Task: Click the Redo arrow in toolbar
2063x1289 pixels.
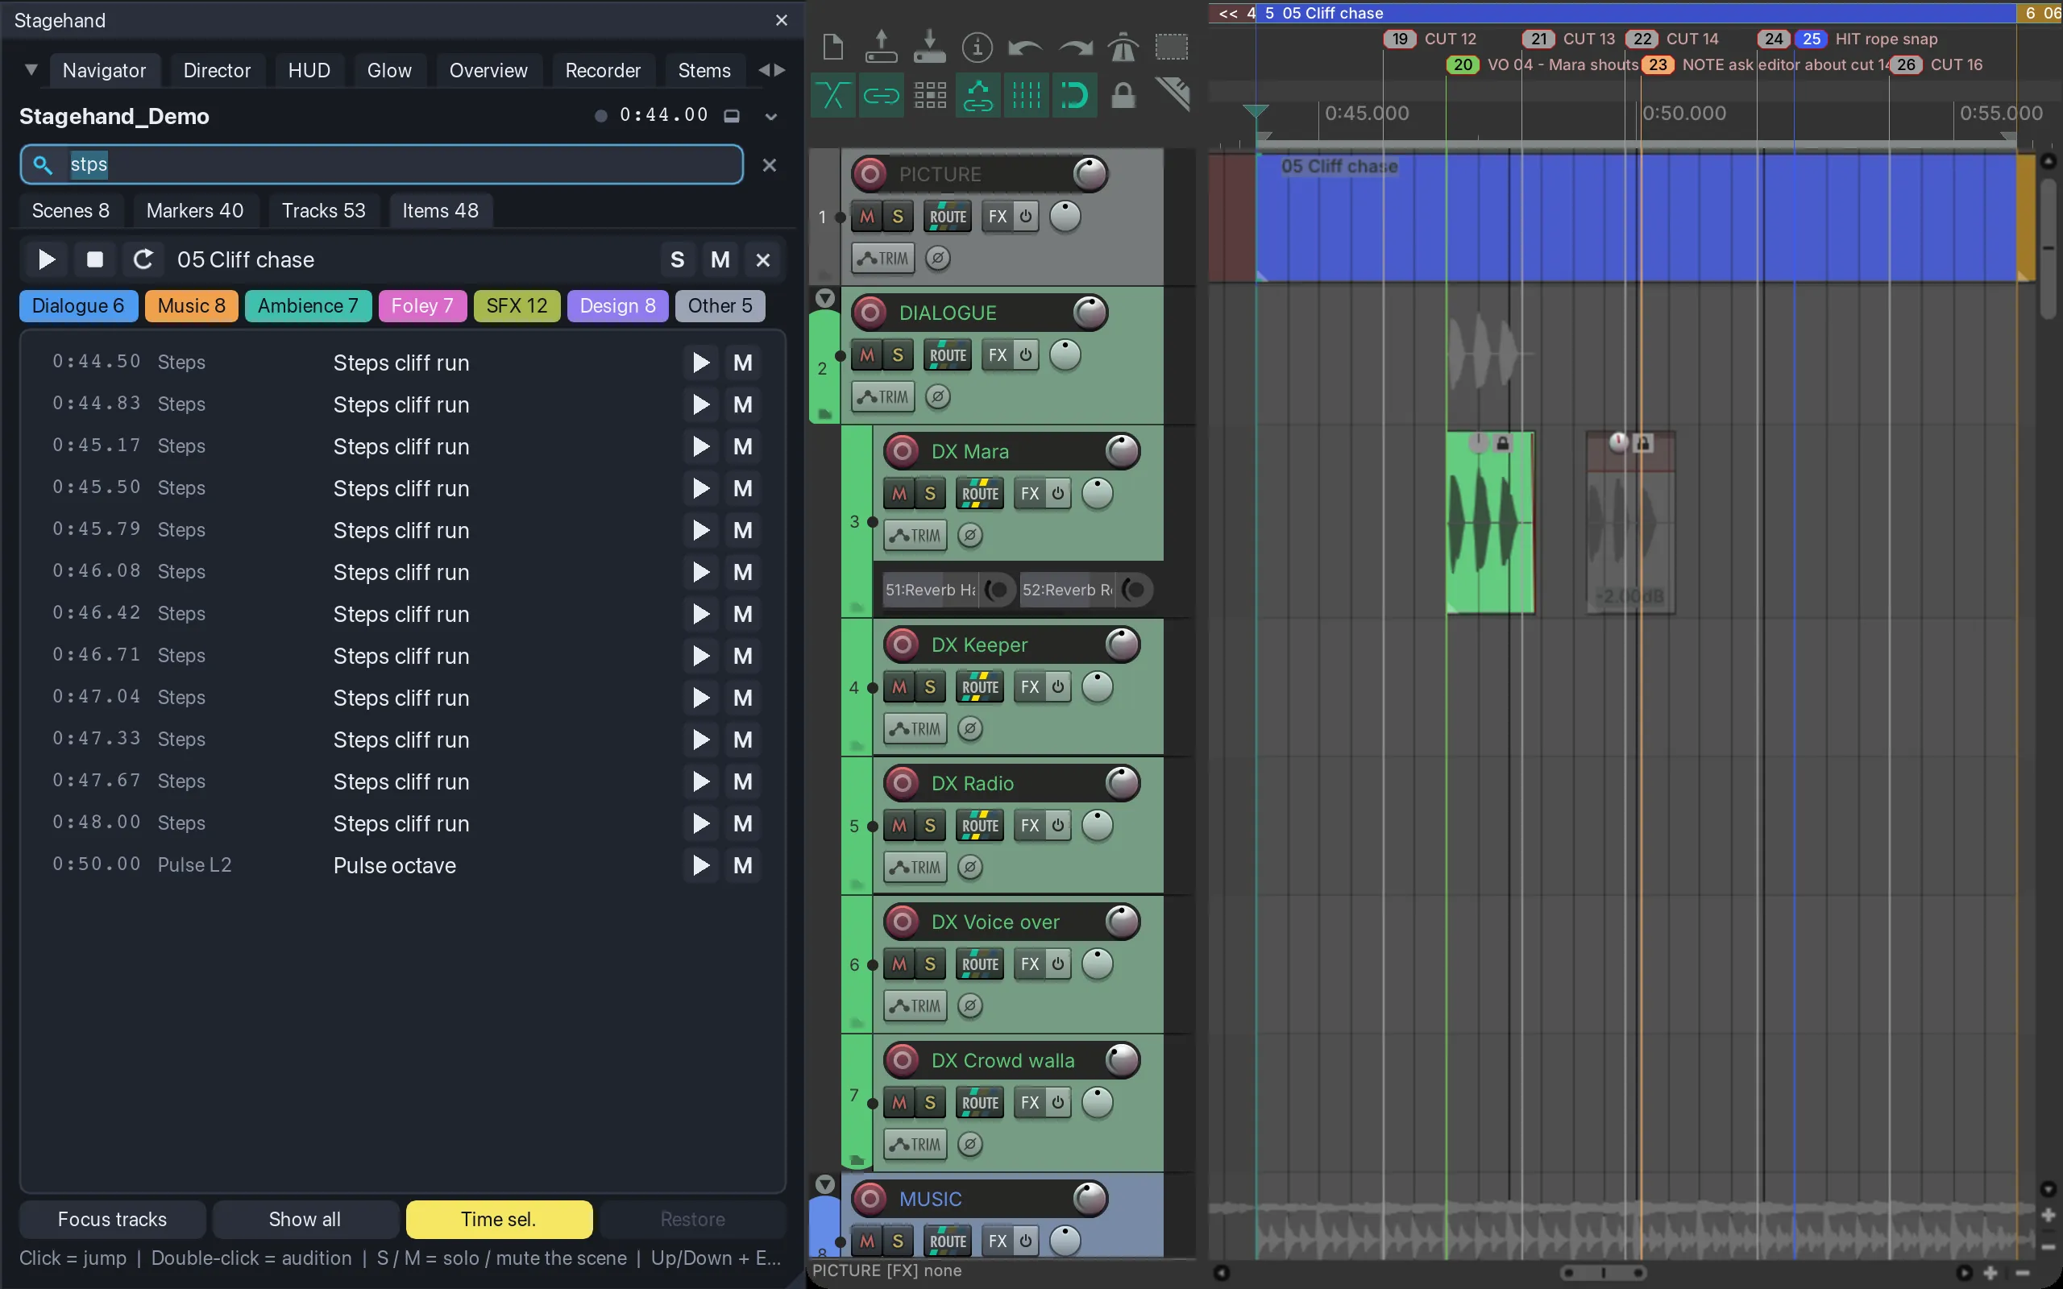Action: click(1075, 48)
